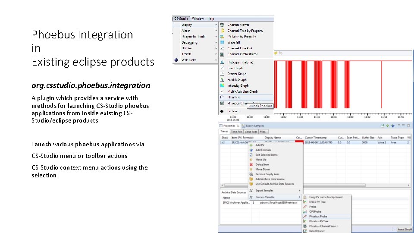Click the OPI Probe icon
The height and width of the screenshot is (233, 414).
(x=305, y=211)
